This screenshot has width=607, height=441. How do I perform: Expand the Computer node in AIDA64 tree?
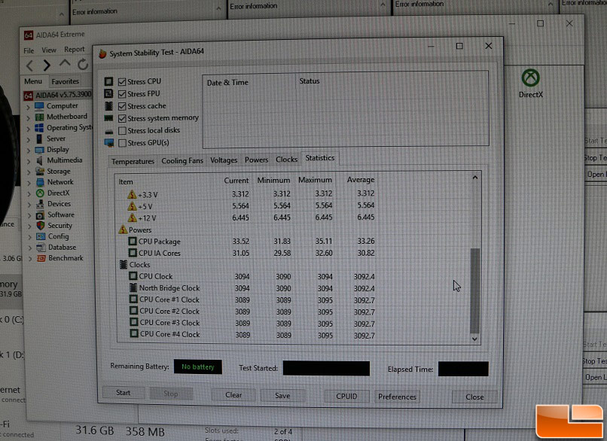(28, 107)
